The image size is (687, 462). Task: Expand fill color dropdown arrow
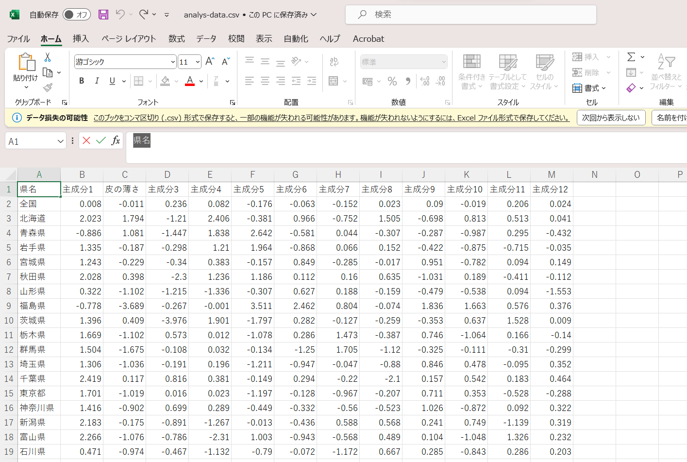point(176,81)
